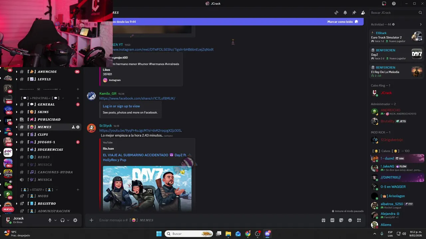Open member 123rigobertojc under MOD KICK
This screenshot has height=239, width=426.
point(397,140)
